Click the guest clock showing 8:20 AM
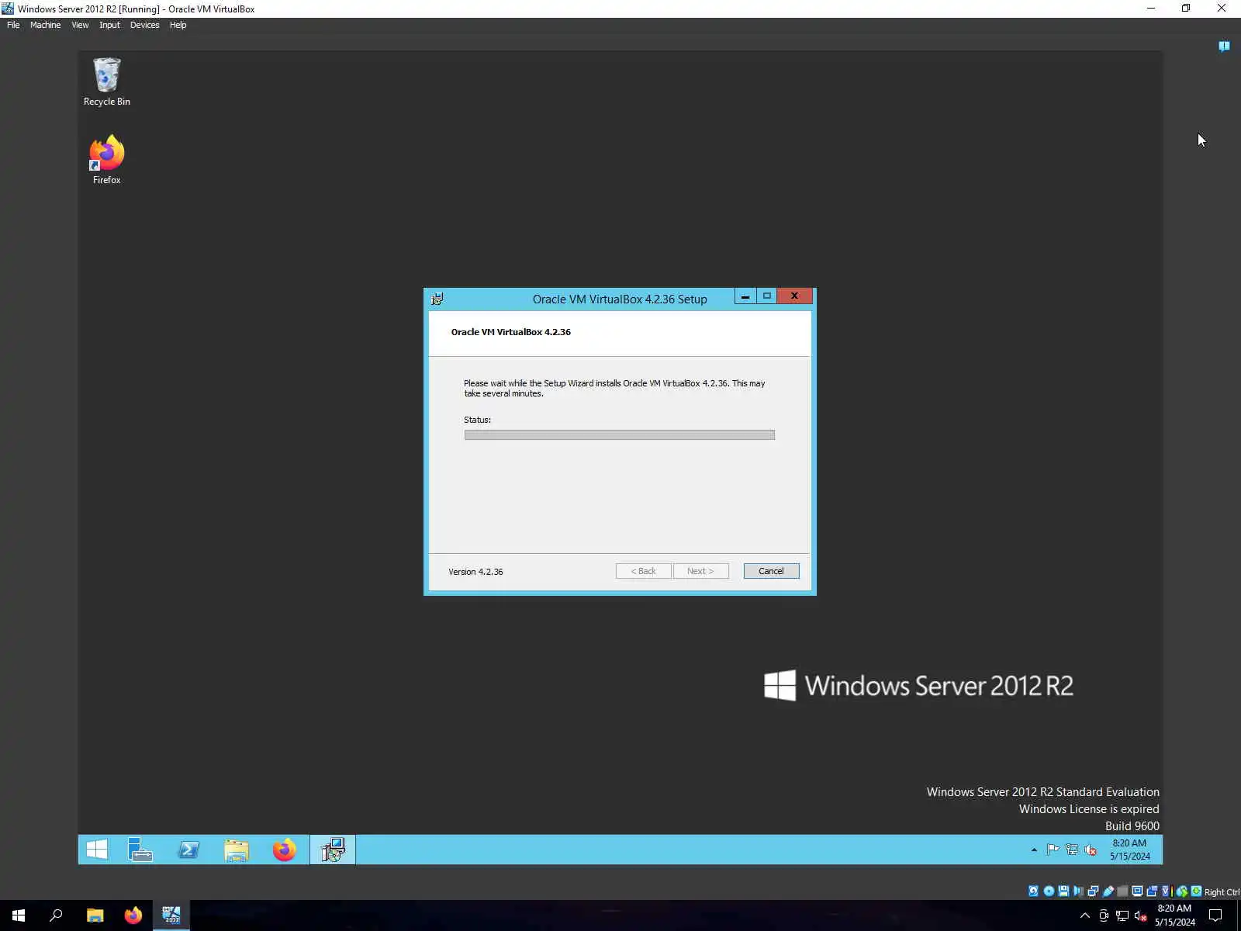Viewport: 1241px width, 931px height. [x=1129, y=850]
